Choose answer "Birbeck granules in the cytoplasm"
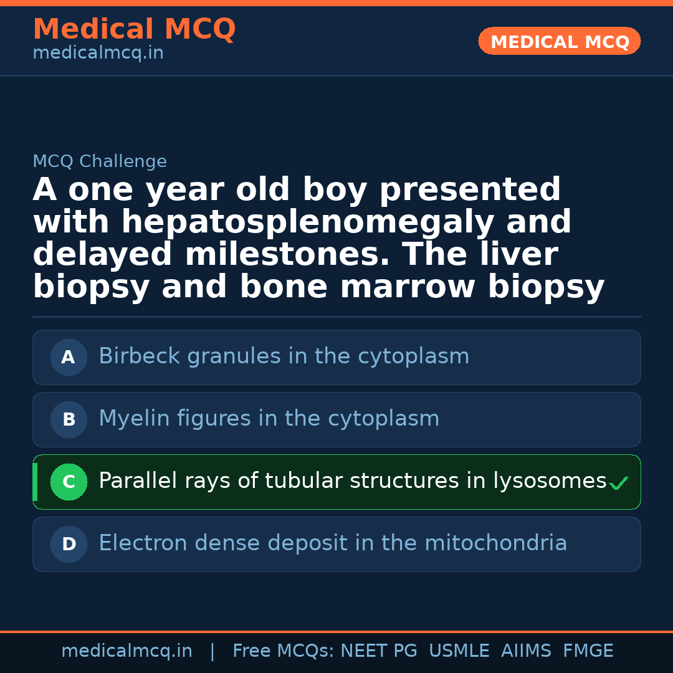673x673 pixels. pyautogui.click(x=284, y=356)
